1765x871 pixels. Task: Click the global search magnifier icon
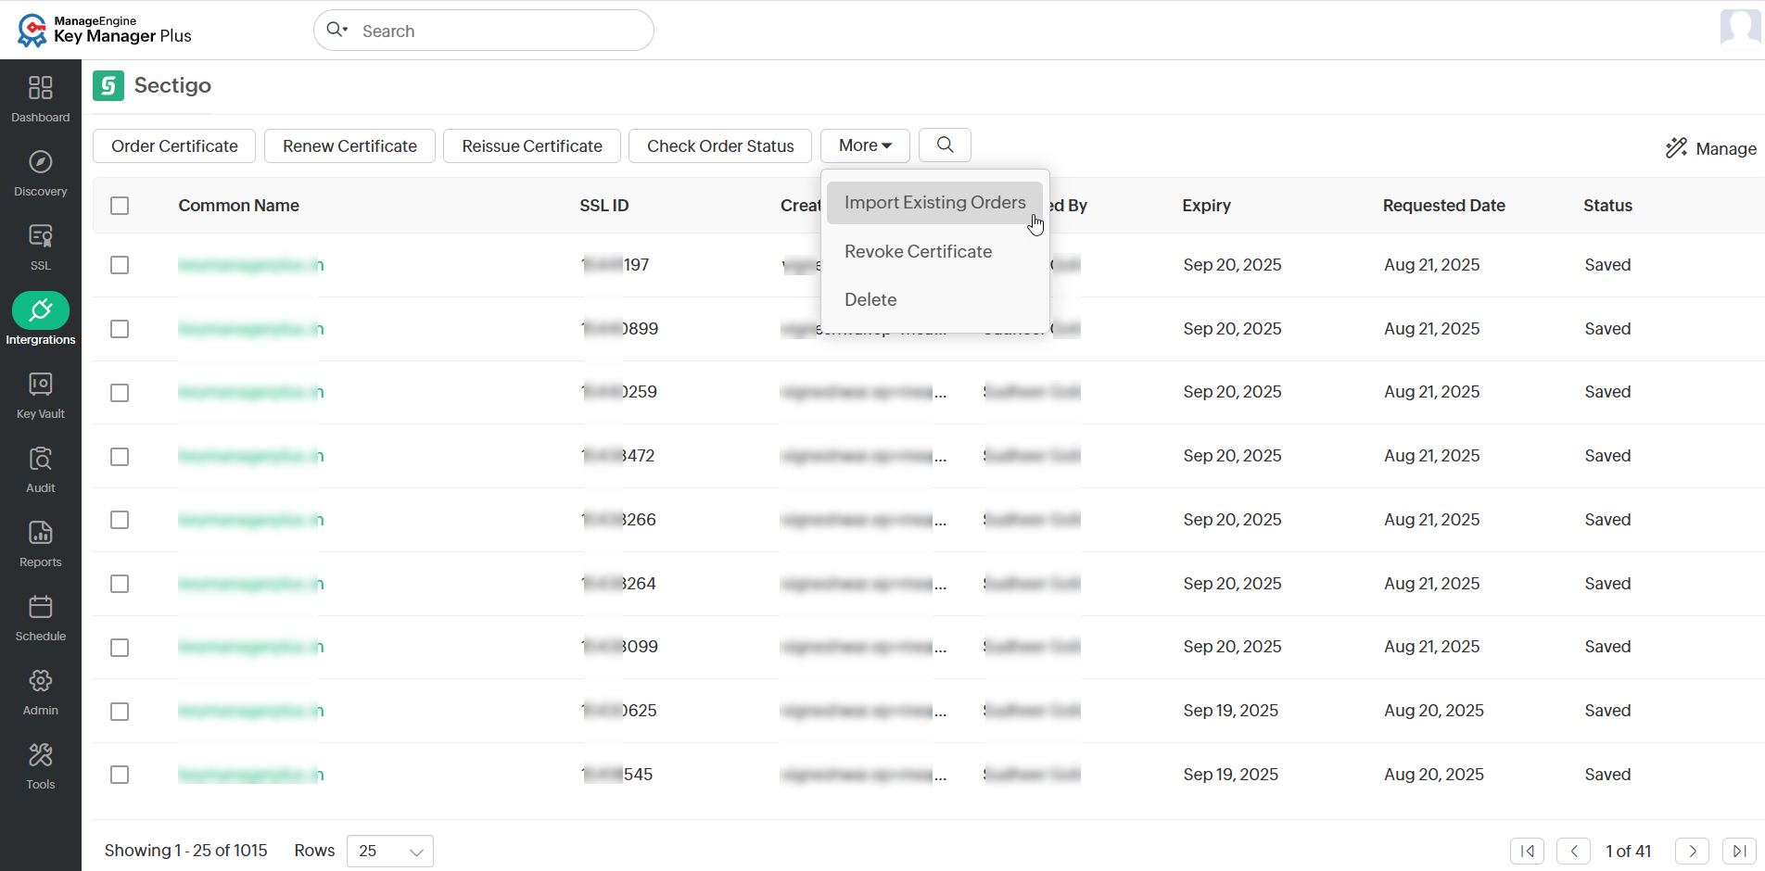click(x=336, y=30)
